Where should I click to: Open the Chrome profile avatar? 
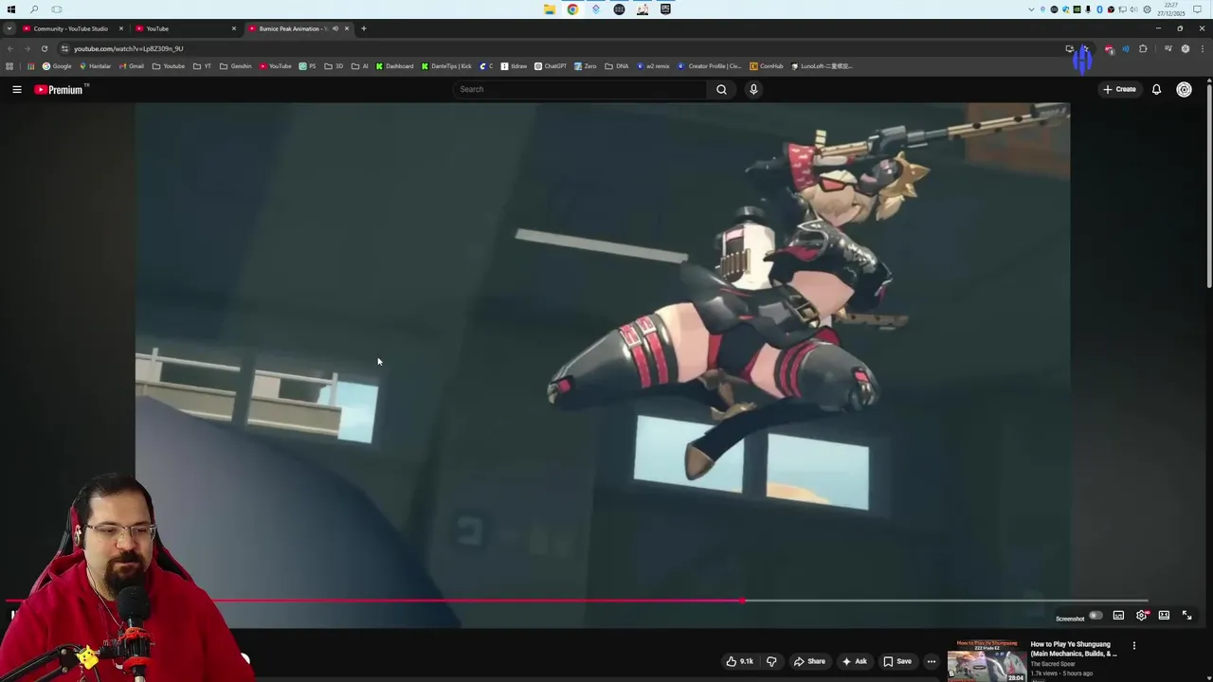[1185, 48]
